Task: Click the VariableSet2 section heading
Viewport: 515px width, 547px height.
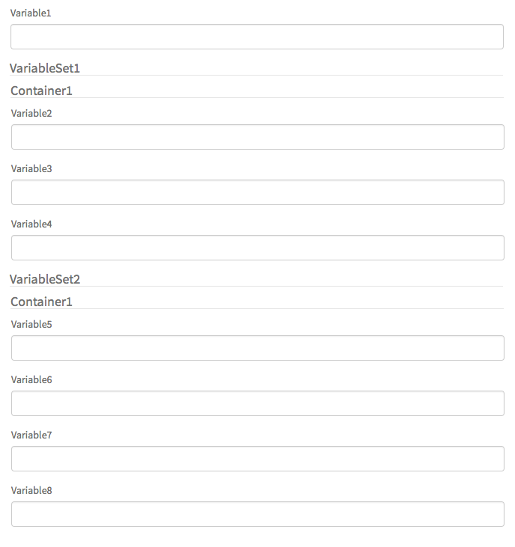Action: coord(45,279)
